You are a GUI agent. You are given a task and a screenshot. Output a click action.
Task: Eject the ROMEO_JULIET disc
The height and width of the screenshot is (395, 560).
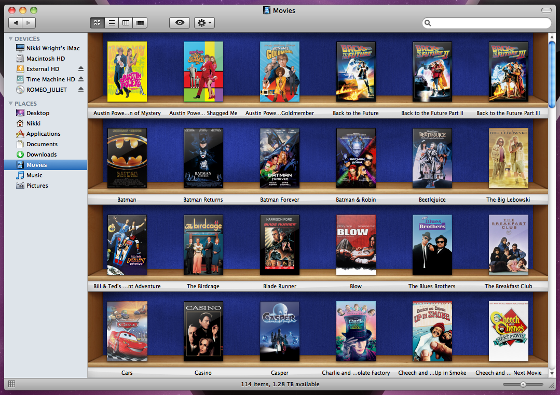point(81,89)
